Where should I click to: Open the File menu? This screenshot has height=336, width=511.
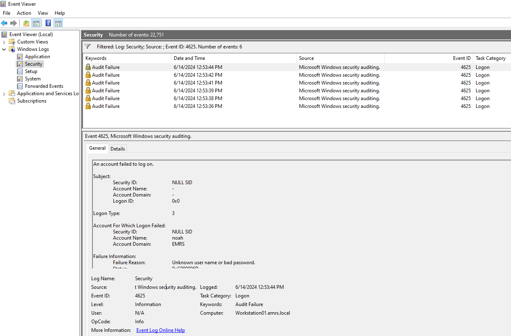[7, 13]
